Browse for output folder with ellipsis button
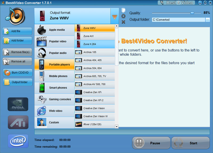The image size is (213, 153). (208, 20)
